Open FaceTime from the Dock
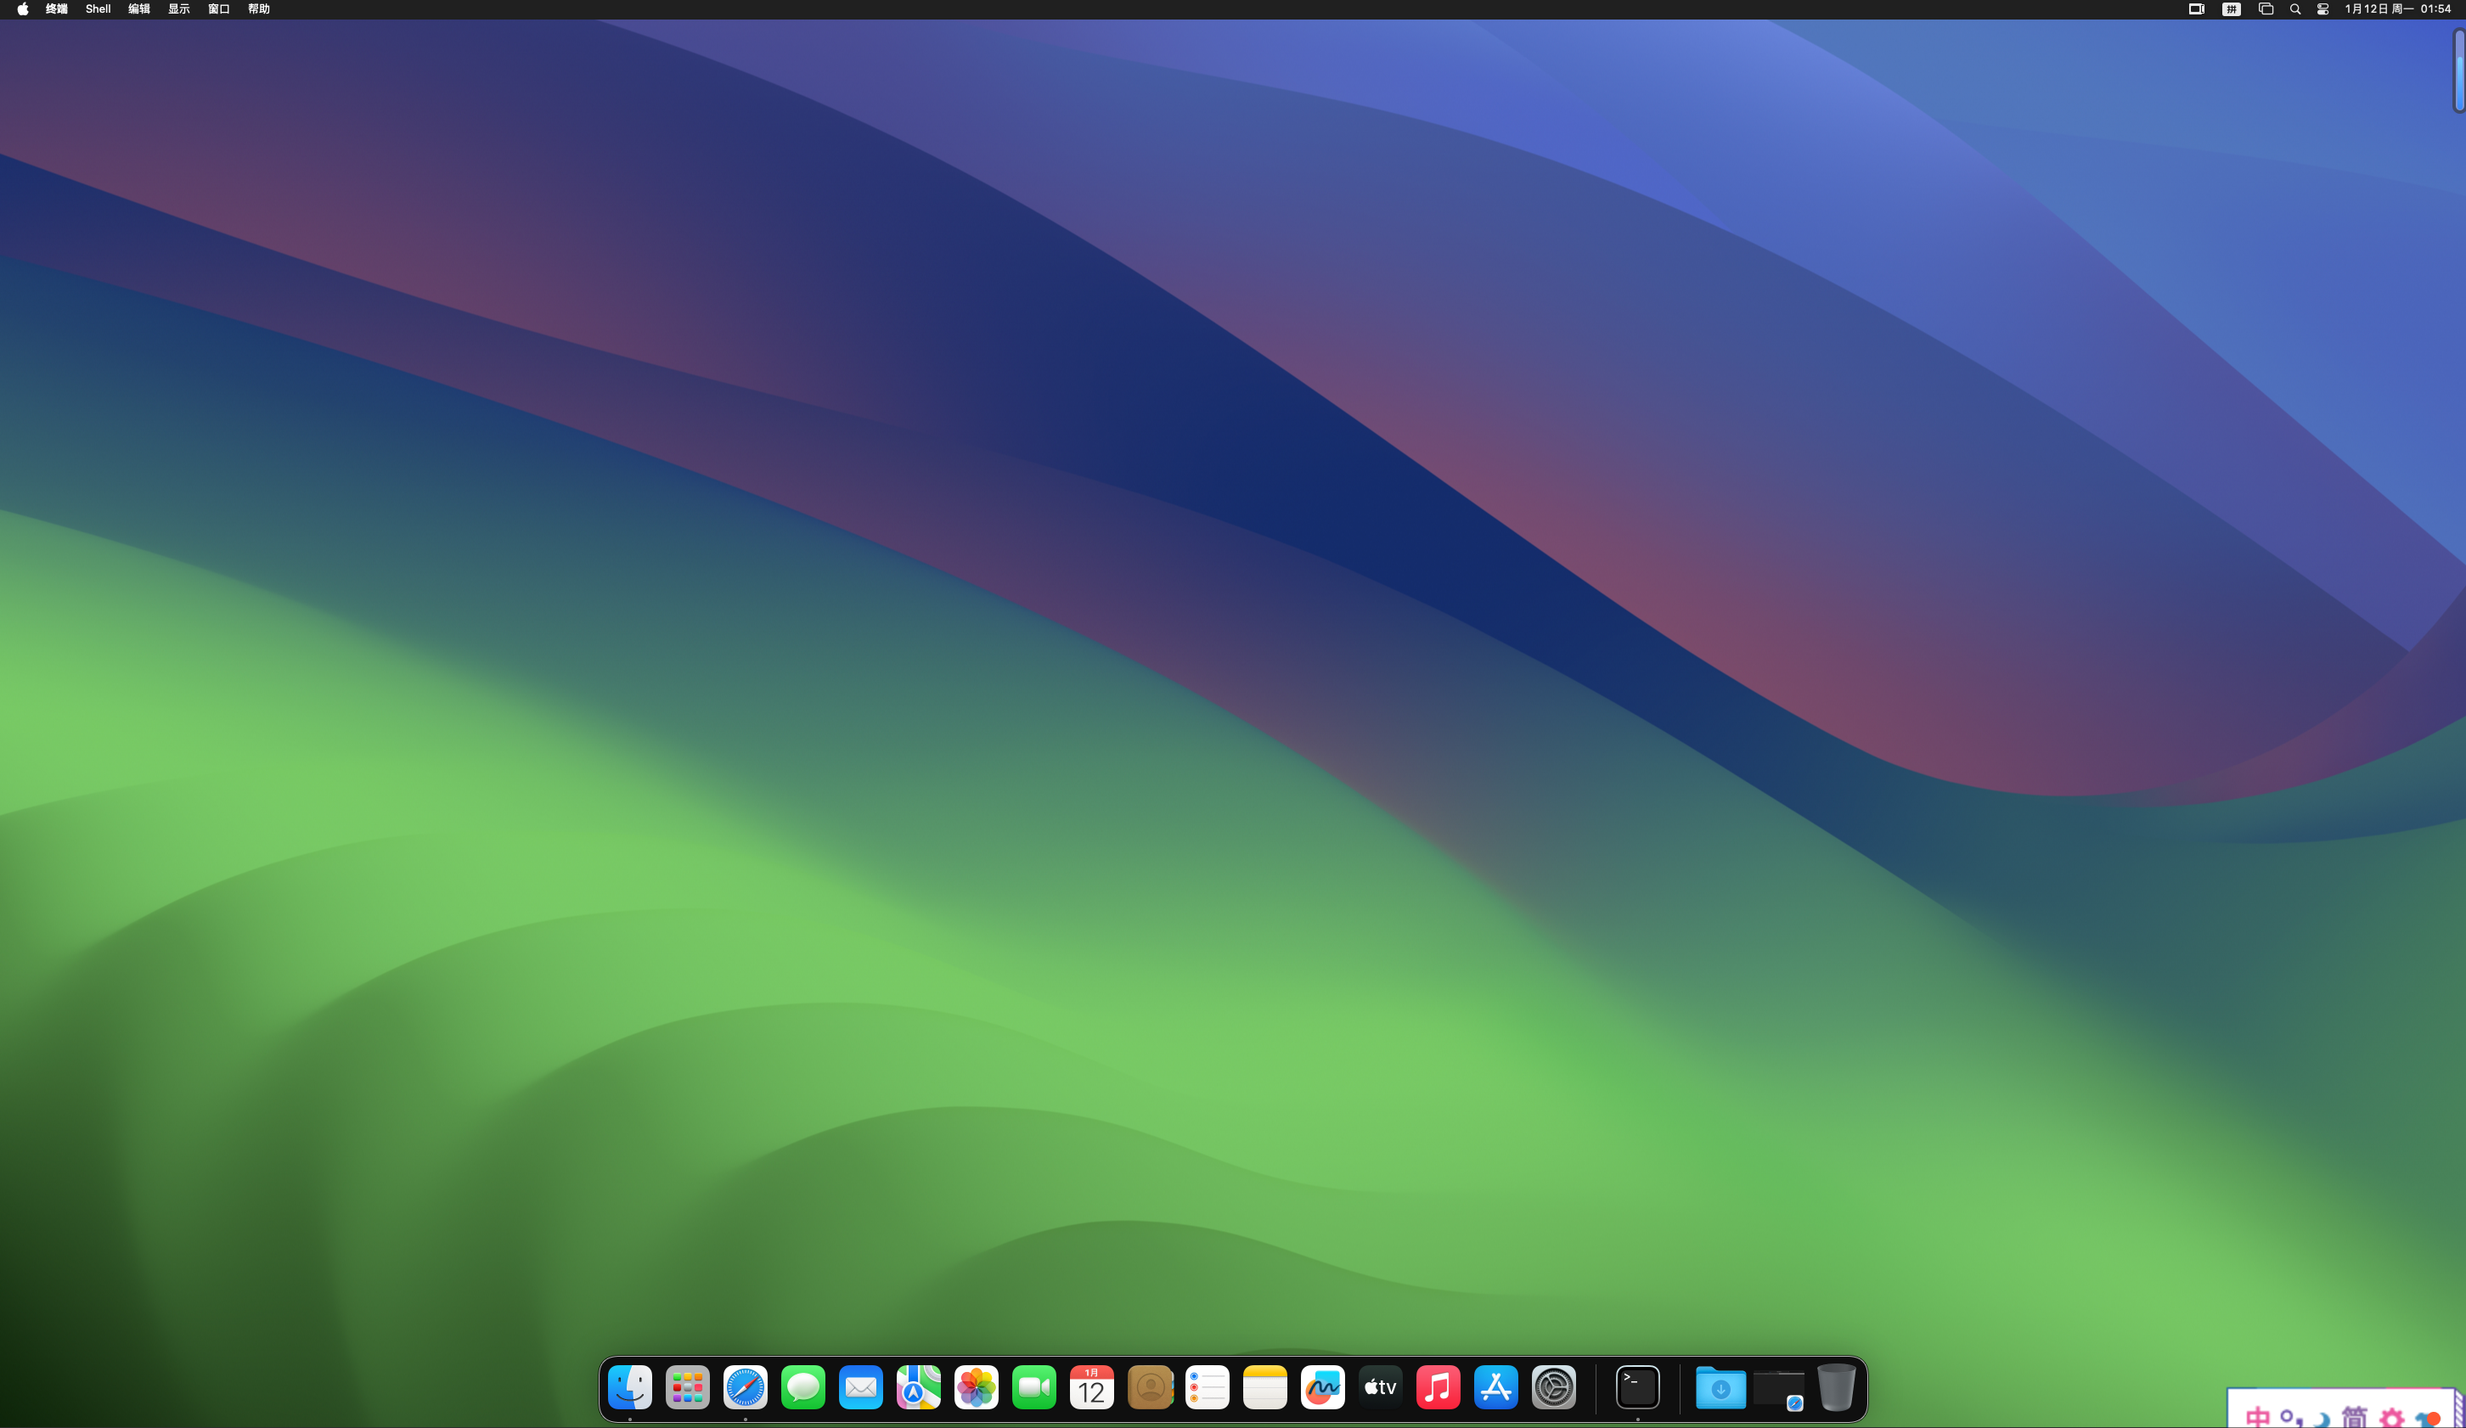Image resolution: width=2466 pixels, height=1428 pixels. (1033, 1387)
